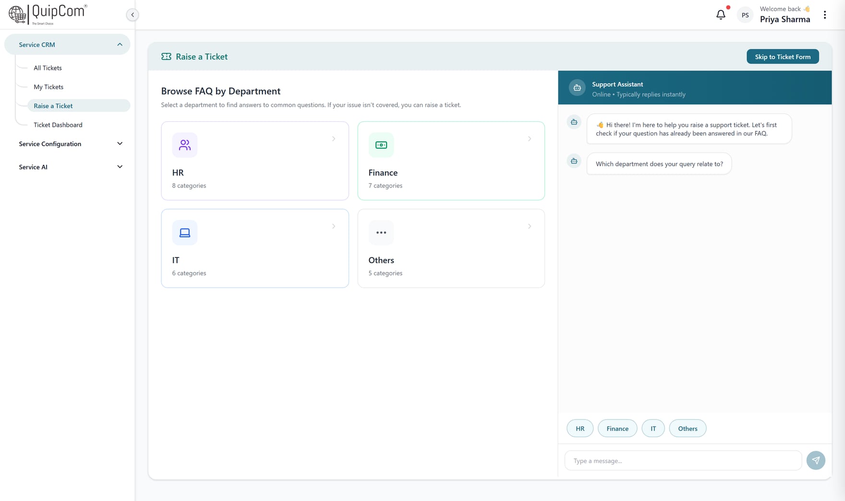845x501 pixels.
Task: Click the PS user avatar
Action: click(745, 15)
